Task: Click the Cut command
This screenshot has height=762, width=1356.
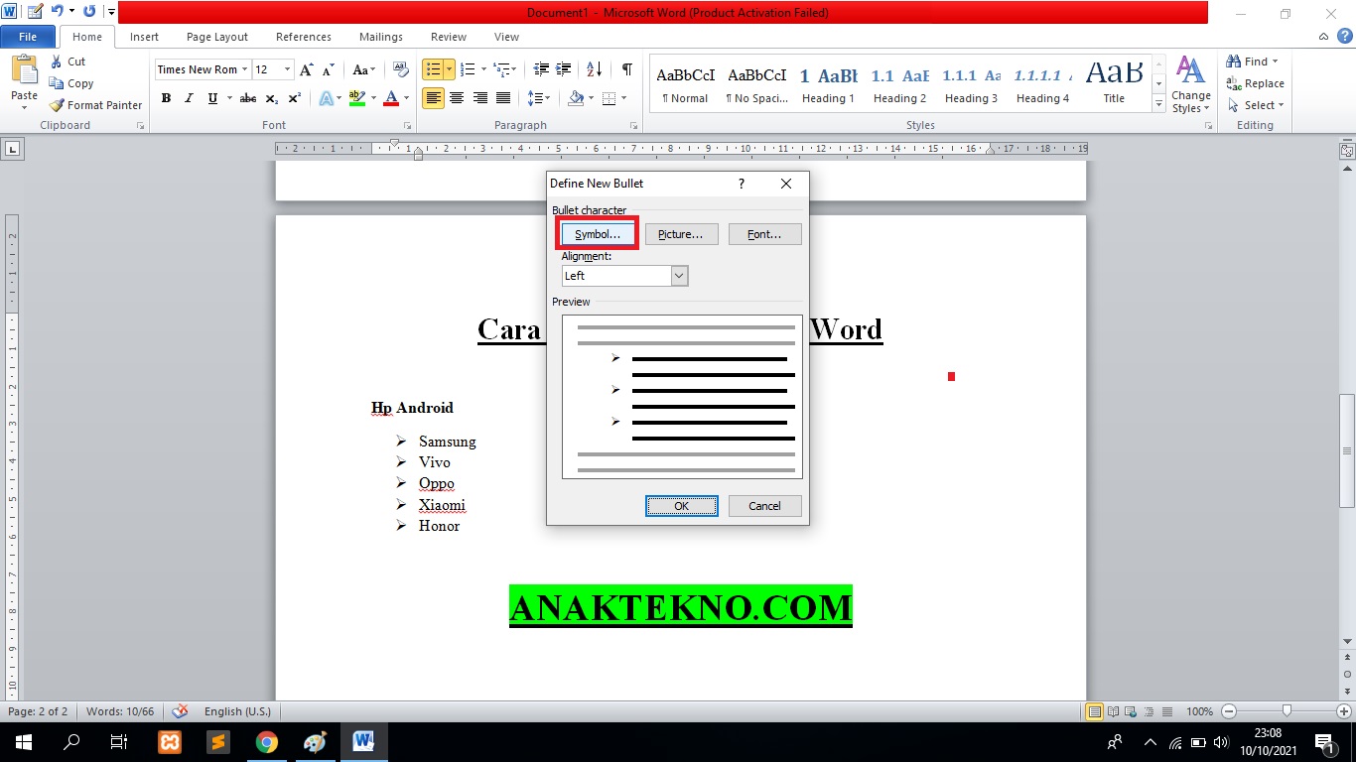Action: click(68, 62)
